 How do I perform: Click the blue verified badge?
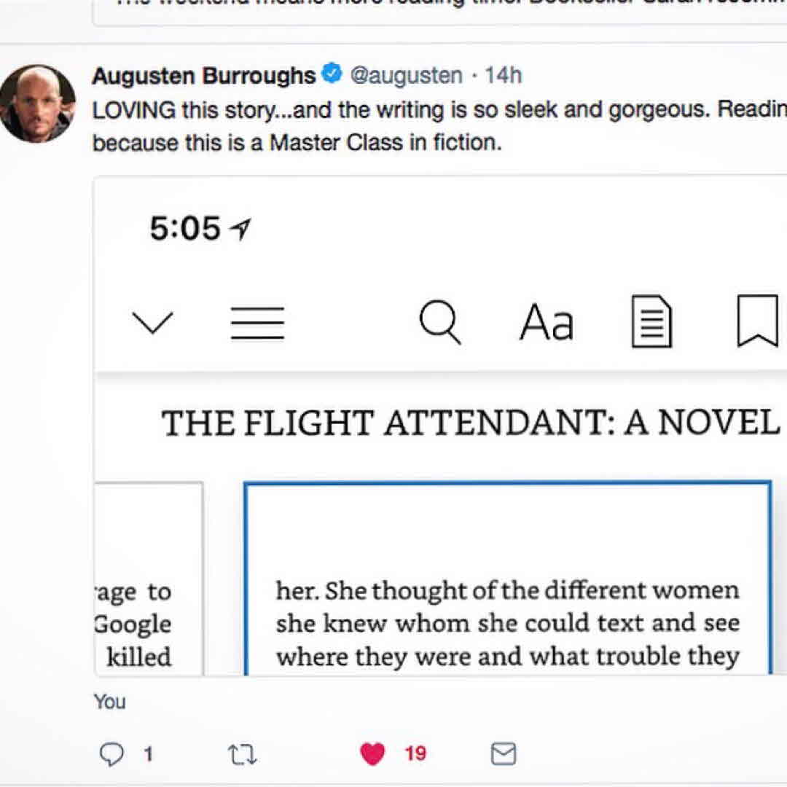click(x=332, y=74)
